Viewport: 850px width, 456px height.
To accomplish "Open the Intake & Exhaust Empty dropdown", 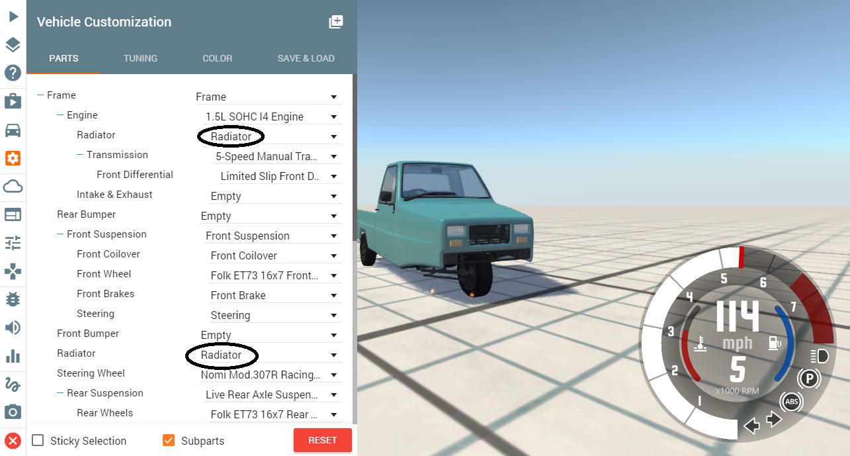I will click(x=275, y=196).
